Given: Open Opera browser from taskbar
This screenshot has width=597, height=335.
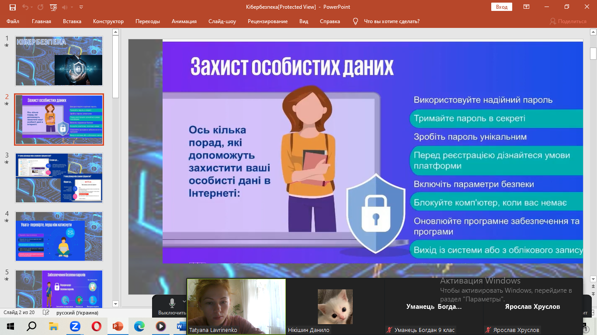Looking at the screenshot, I should click(x=97, y=326).
